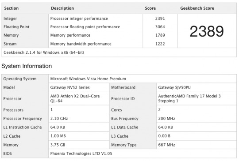Click the Description column header

(x=62, y=8)
